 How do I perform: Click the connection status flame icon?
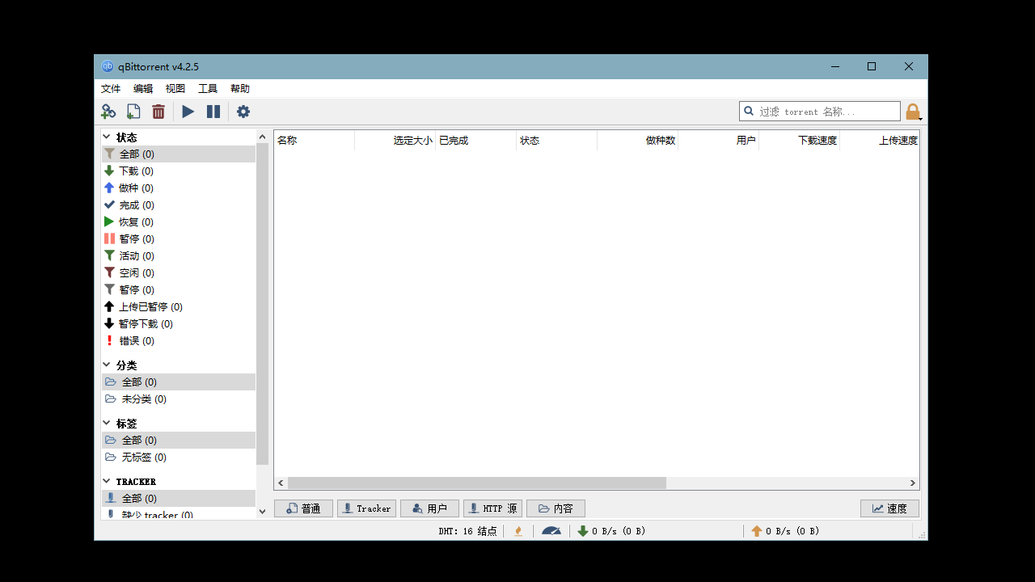pos(518,531)
